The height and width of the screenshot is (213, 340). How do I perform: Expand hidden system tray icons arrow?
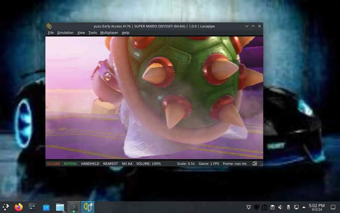(x=304, y=207)
